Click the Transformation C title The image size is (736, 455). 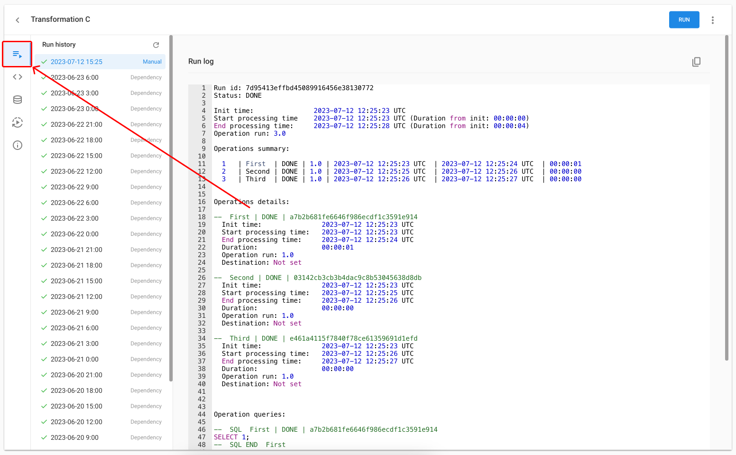(60, 19)
